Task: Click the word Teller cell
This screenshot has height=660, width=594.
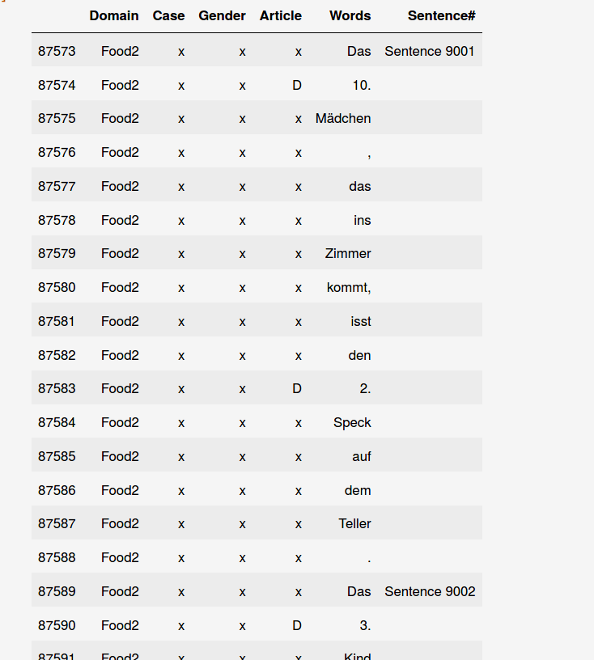Action: tap(354, 523)
